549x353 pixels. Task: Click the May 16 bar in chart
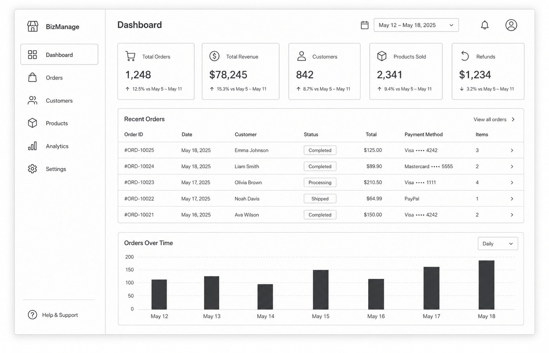pyautogui.click(x=376, y=294)
